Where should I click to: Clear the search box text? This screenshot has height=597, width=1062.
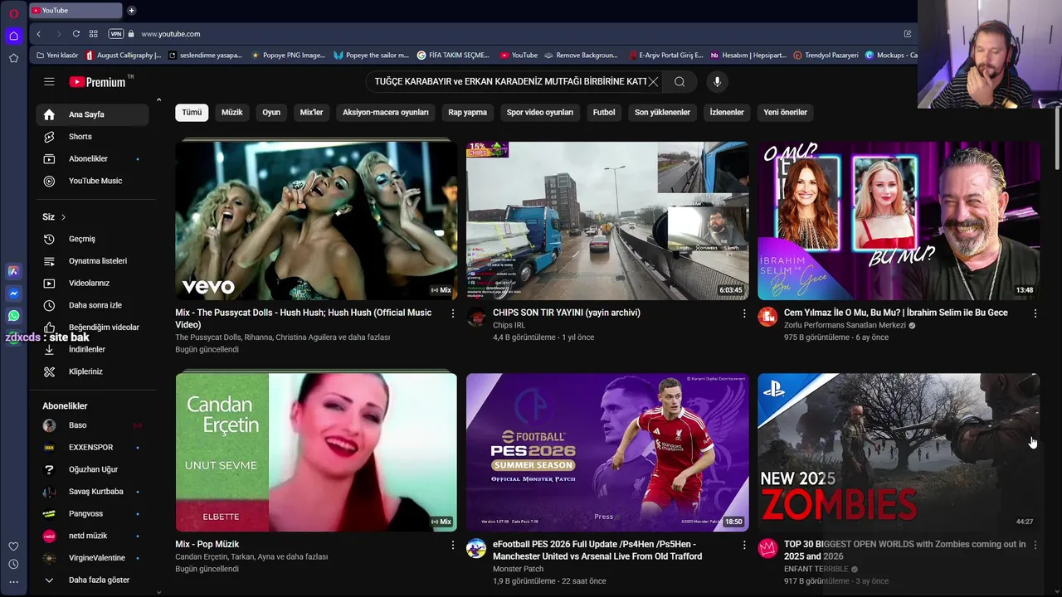coord(654,81)
